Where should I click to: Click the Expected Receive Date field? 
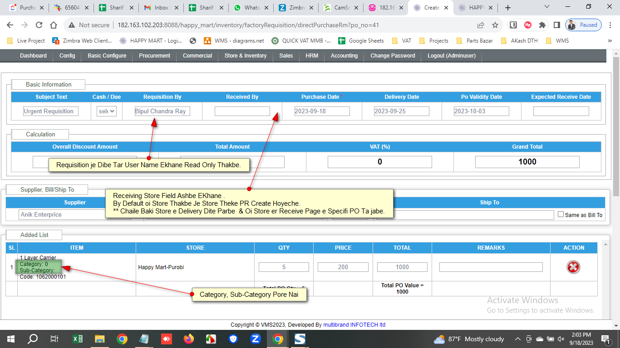point(561,111)
